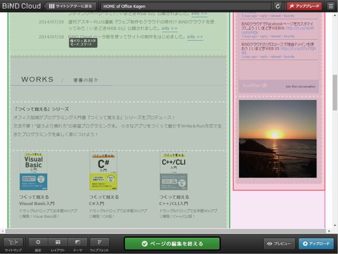
Task: Click the つくって覚える C#入門 title
Action: coord(104,200)
